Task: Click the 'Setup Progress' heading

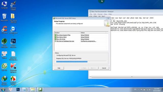Action: [x=59, y=21]
